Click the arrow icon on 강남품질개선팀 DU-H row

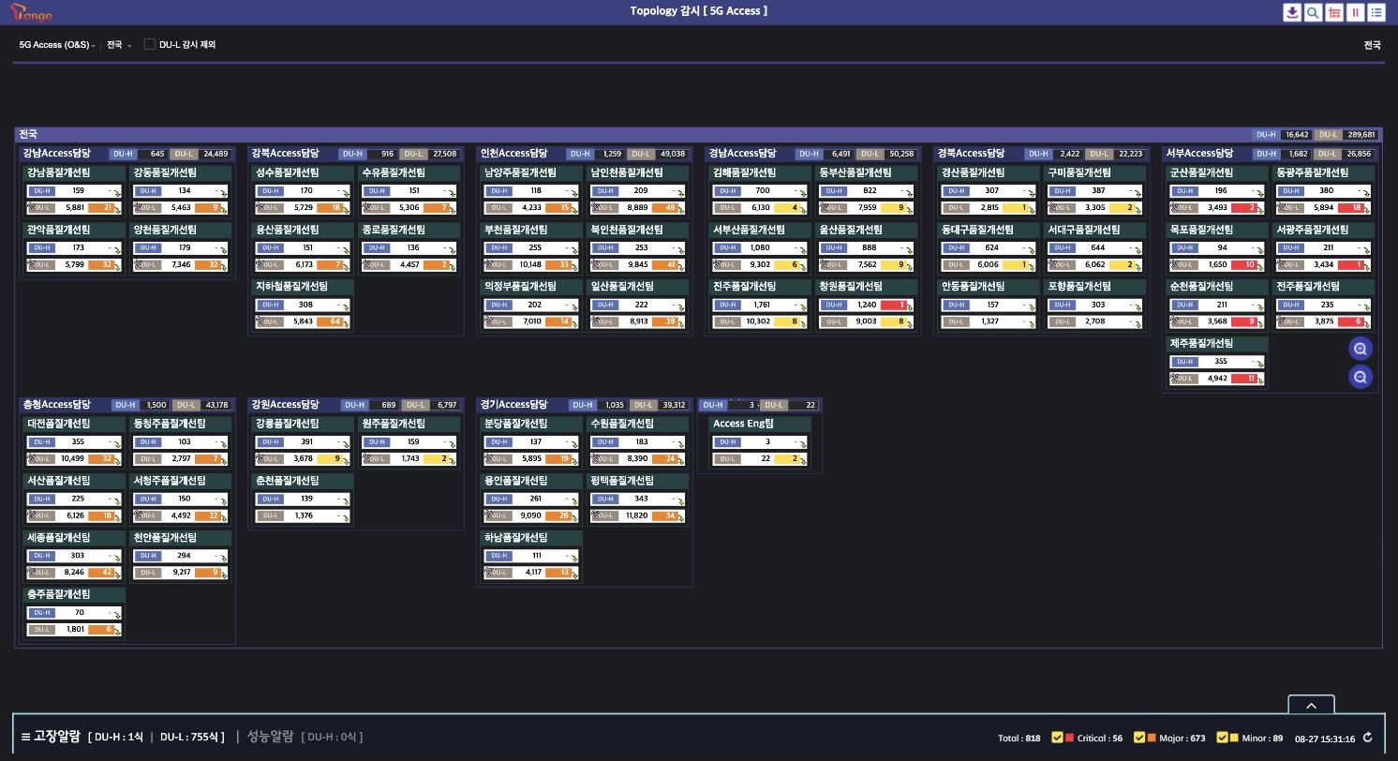[x=117, y=193]
